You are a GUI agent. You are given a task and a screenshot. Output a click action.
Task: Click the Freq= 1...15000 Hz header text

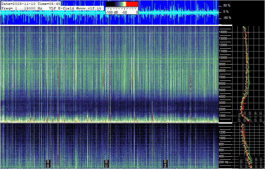coord(22,8)
